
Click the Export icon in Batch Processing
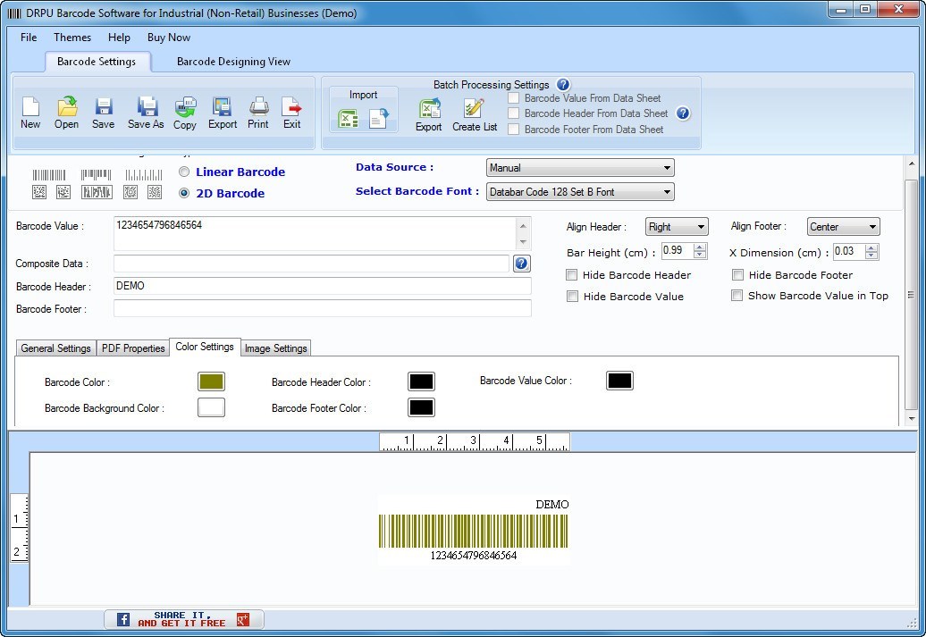click(428, 113)
